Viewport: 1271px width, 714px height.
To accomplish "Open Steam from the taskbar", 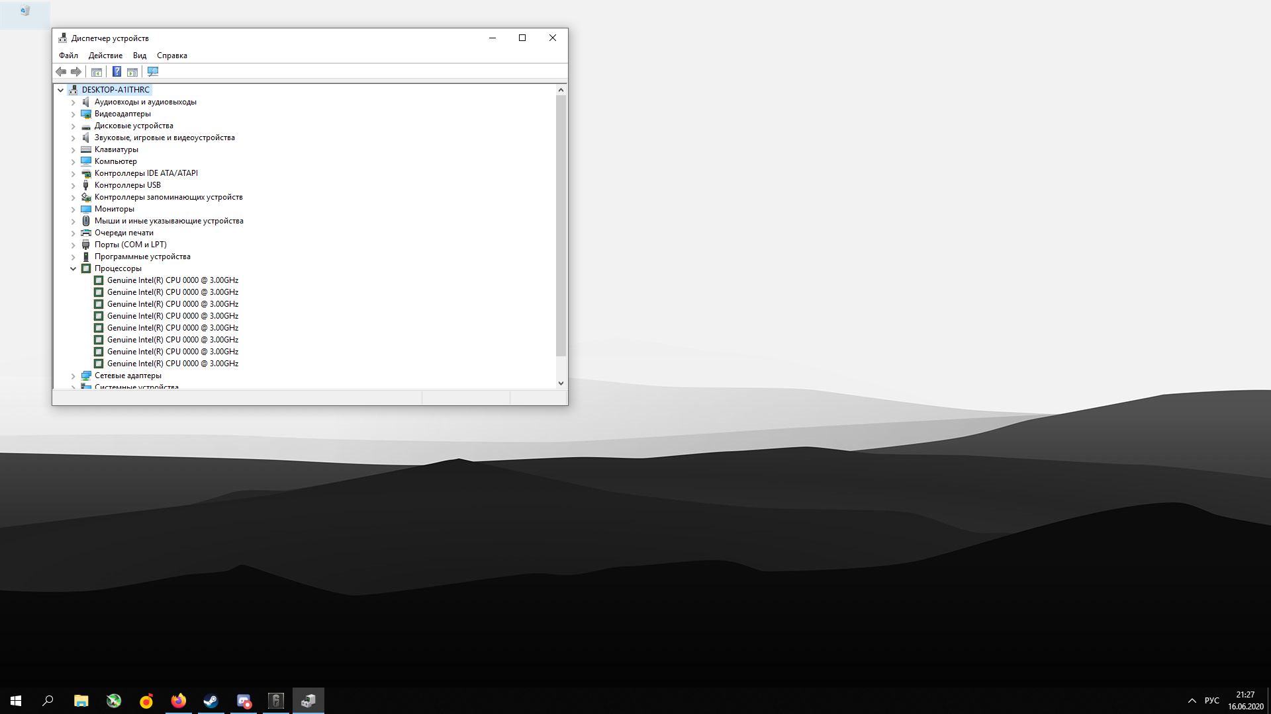I will (x=211, y=701).
